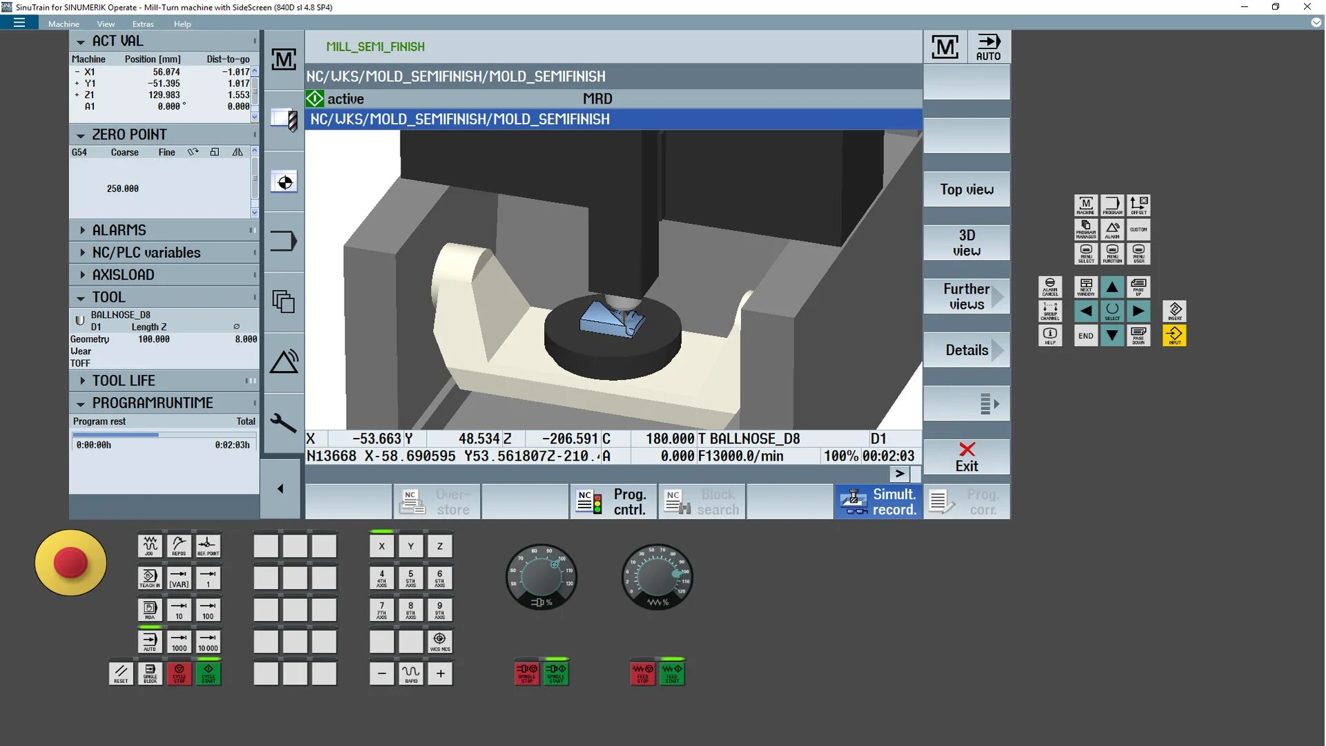Click the cursor left arrow key

(x=1086, y=311)
